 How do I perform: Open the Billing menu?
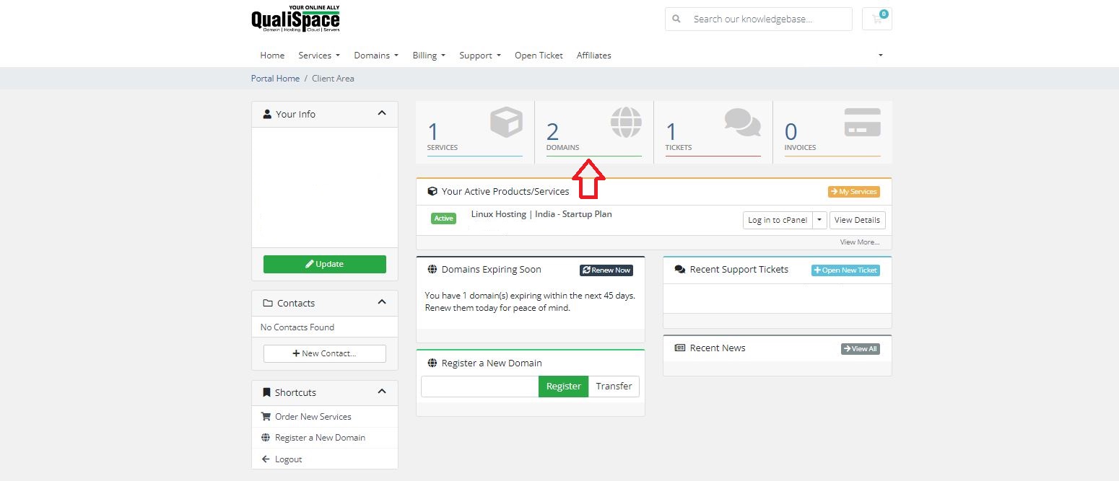(x=428, y=55)
